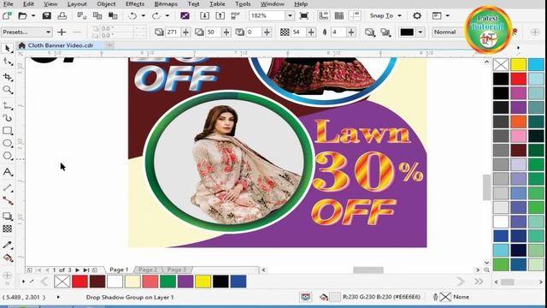Open the Options gear icon
The width and height of the screenshot is (547, 308).
pos(417,15)
